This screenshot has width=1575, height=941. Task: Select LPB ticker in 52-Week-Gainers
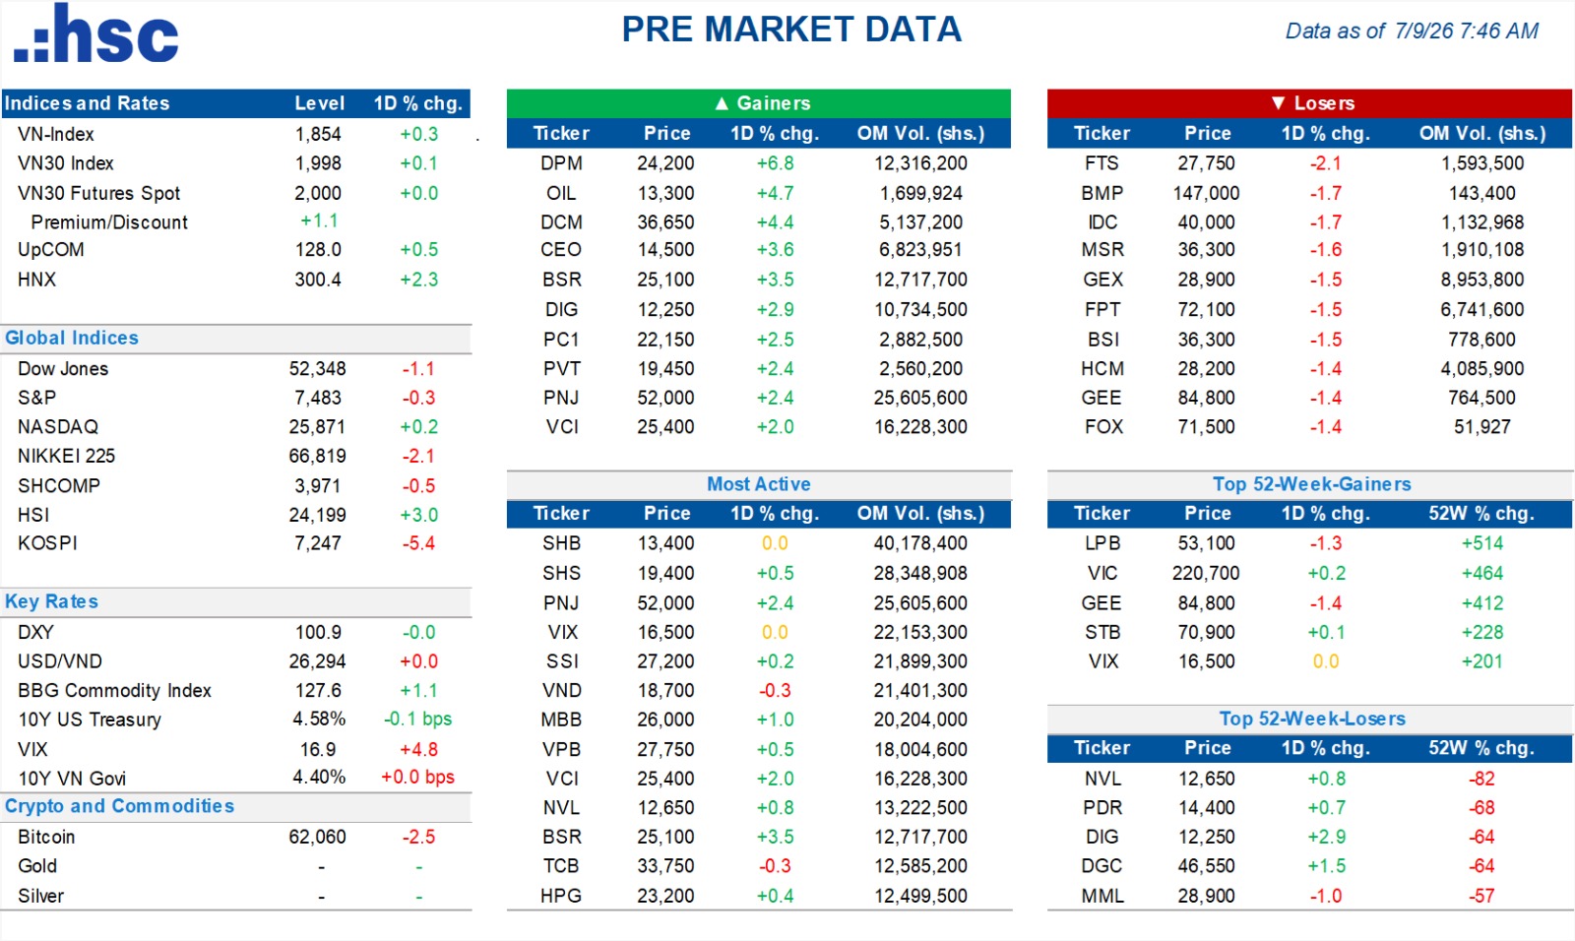(x=1102, y=543)
